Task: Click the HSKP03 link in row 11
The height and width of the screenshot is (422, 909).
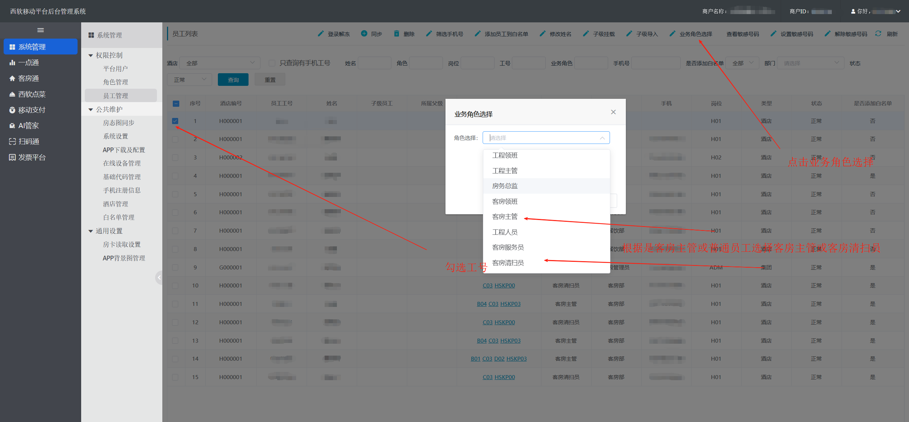Action: (510, 304)
